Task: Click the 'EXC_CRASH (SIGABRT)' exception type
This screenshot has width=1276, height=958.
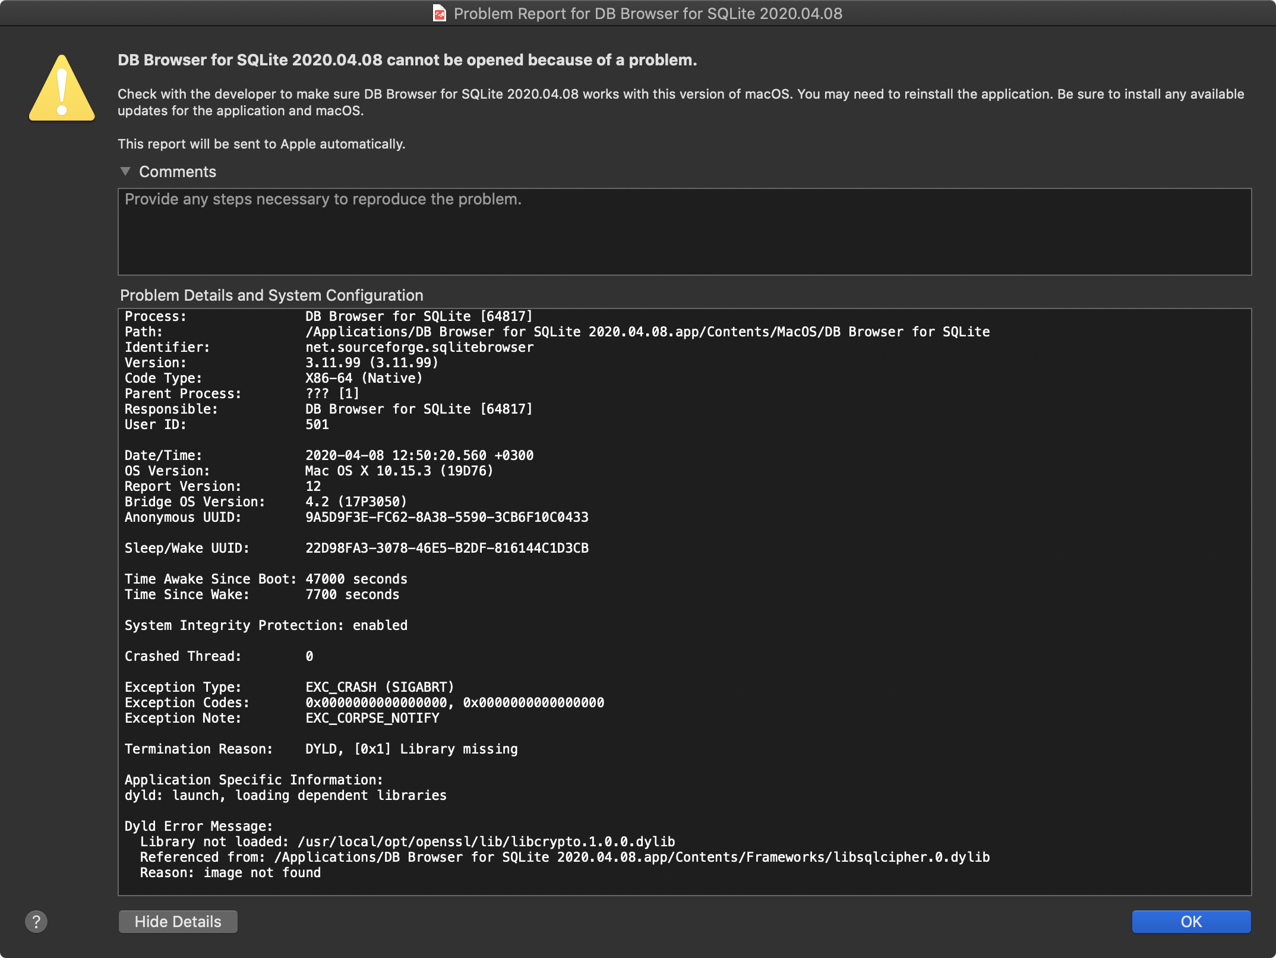Action: [x=380, y=687]
